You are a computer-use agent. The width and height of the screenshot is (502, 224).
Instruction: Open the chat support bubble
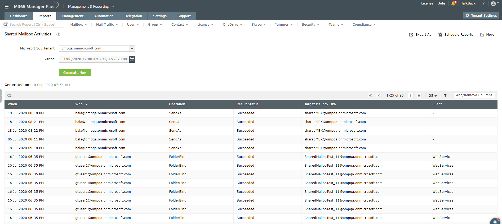pos(495,221)
